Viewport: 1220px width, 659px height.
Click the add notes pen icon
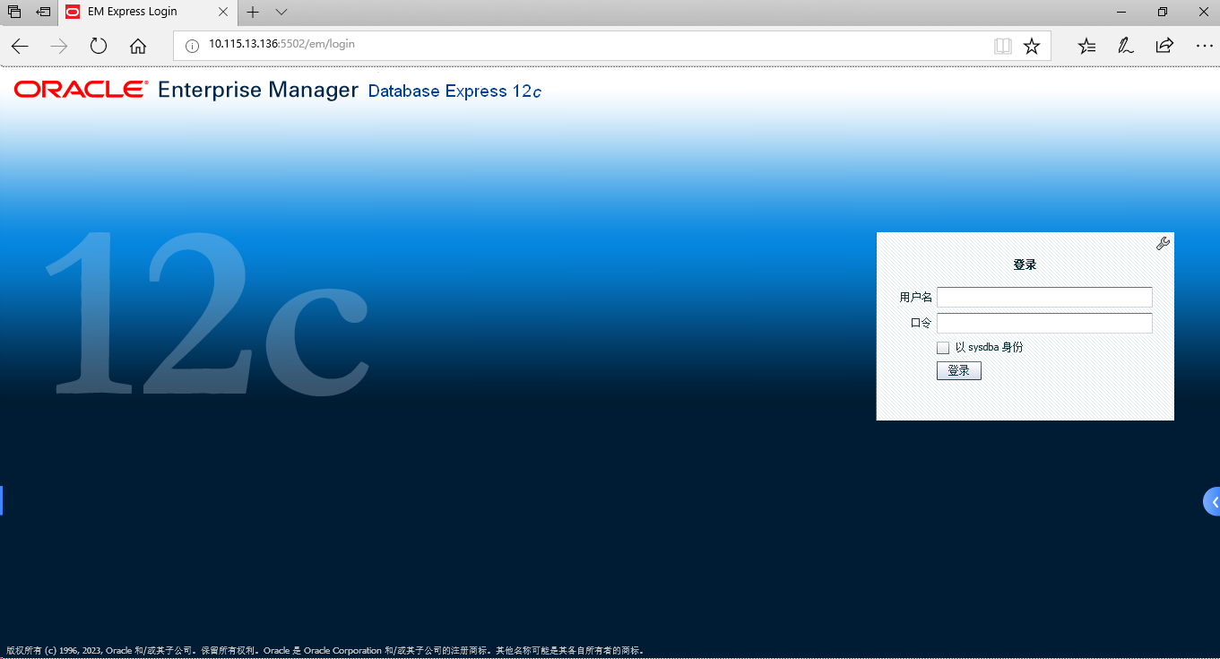1126,46
